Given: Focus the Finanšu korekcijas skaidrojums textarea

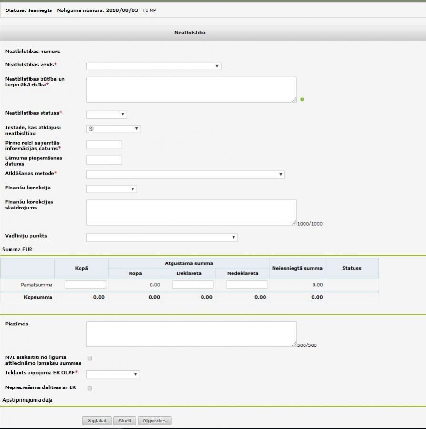Looking at the screenshot, I should click(x=191, y=212).
